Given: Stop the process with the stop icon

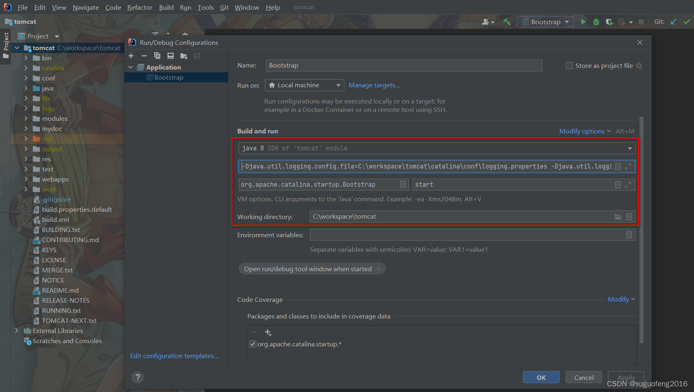Looking at the screenshot, I should tap(641, 22).
